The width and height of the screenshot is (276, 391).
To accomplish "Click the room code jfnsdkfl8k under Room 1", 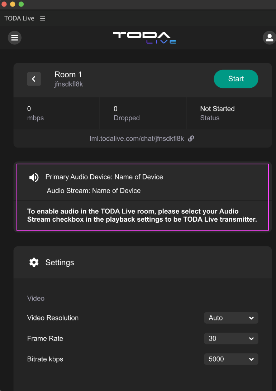I will click(x=68, y=84).
